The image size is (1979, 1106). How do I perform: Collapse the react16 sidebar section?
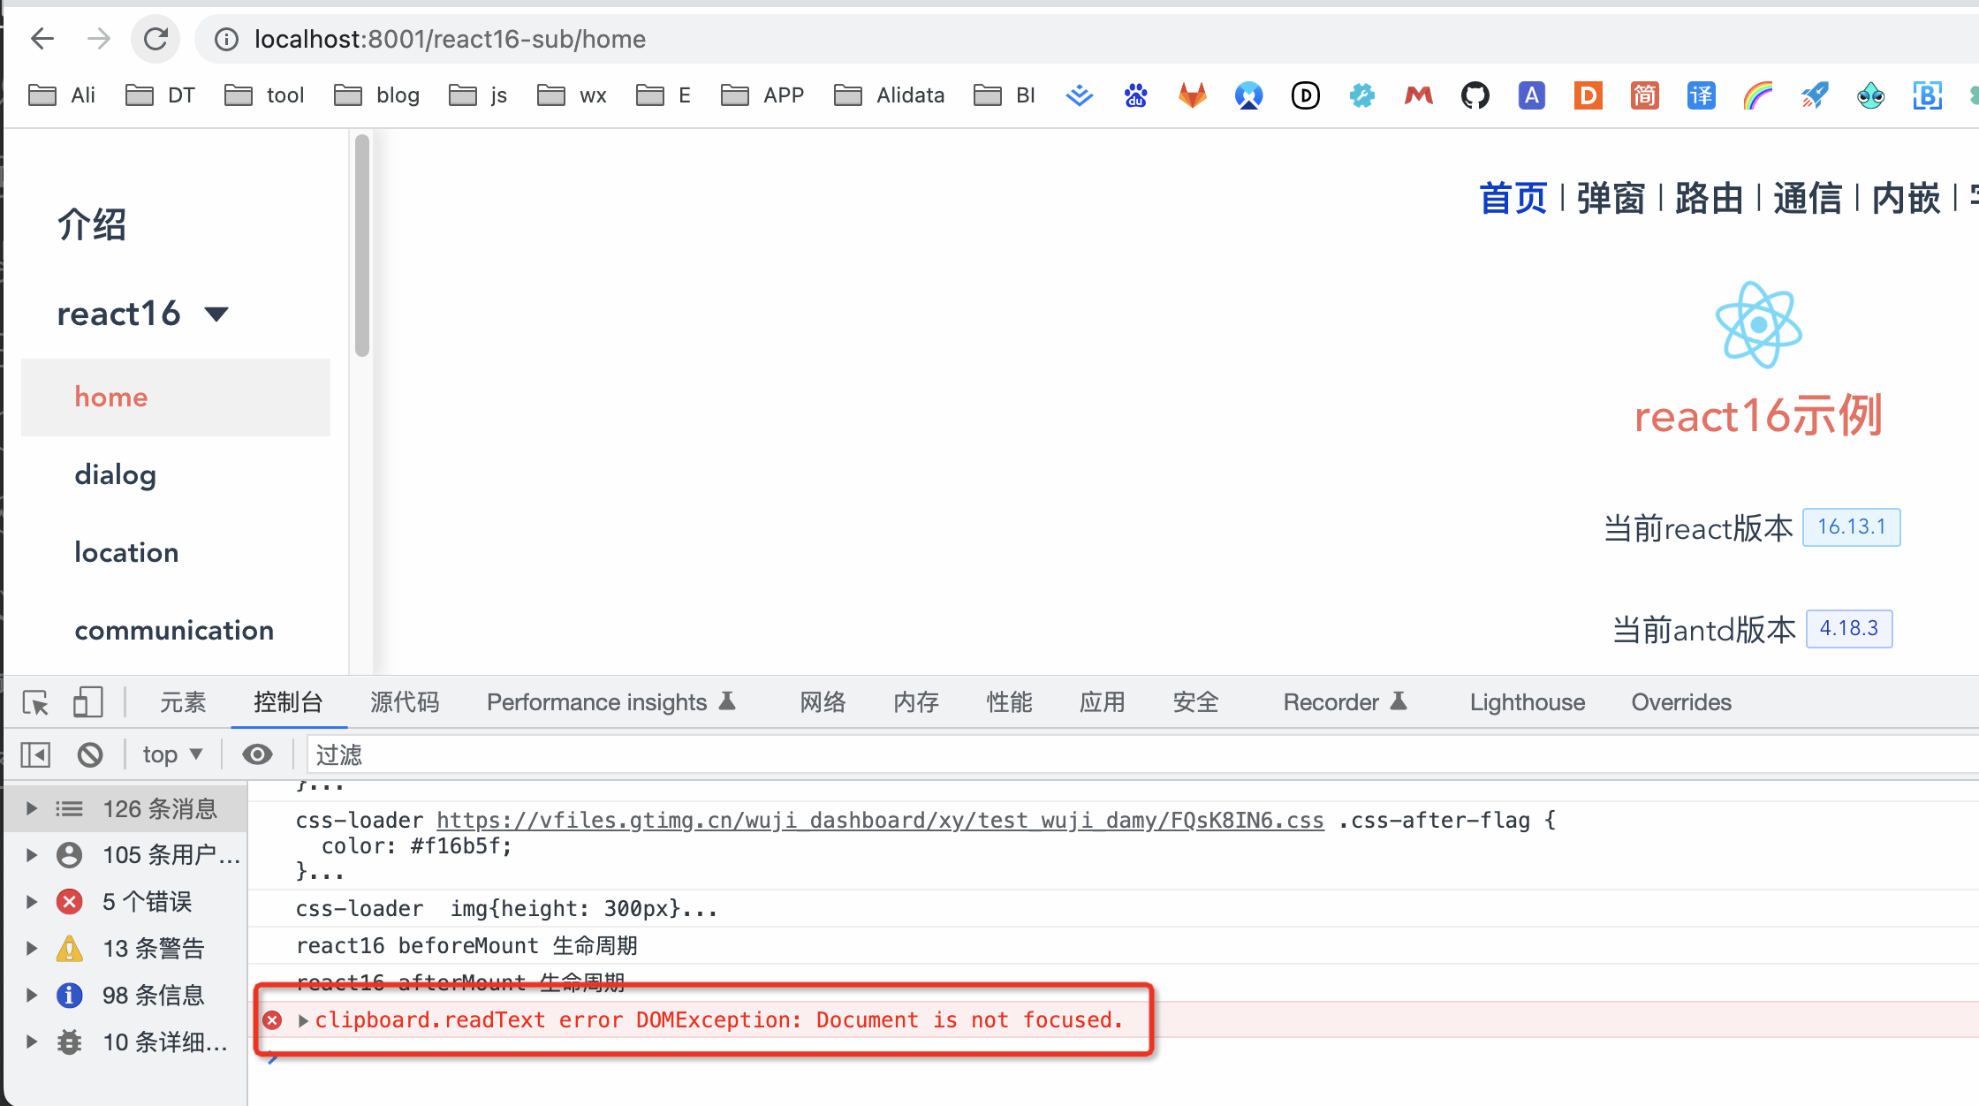tap(217, 314)
